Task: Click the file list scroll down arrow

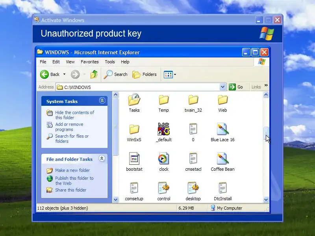Action: point(266,200)
